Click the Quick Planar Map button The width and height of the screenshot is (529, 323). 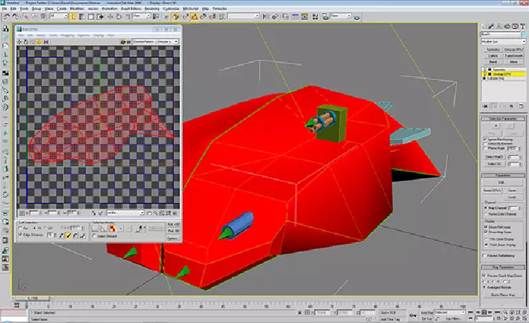[503, 294]
